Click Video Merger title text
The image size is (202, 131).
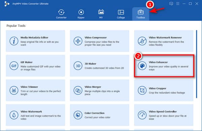pyautogui.click(x=93, y=87)
